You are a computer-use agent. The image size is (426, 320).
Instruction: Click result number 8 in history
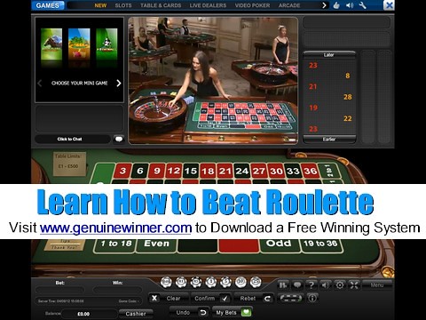pos(348,76)
